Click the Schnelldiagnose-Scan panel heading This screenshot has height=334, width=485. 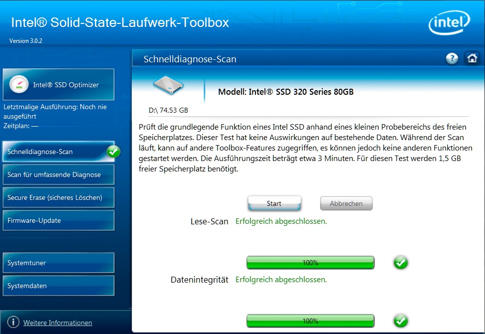pos(190,59)
